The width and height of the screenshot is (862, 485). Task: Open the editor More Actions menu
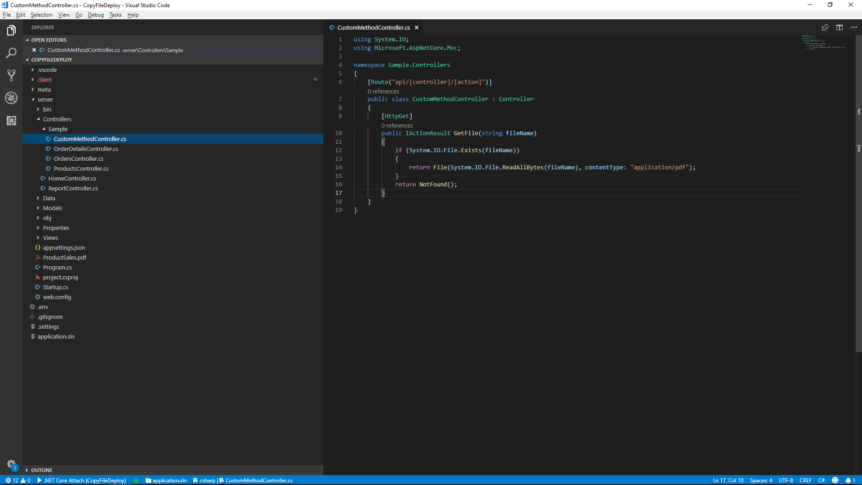(854, 27)
